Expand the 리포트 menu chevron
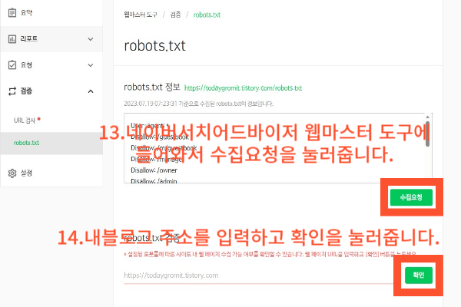The image size is (461, 307). point(91,39)
